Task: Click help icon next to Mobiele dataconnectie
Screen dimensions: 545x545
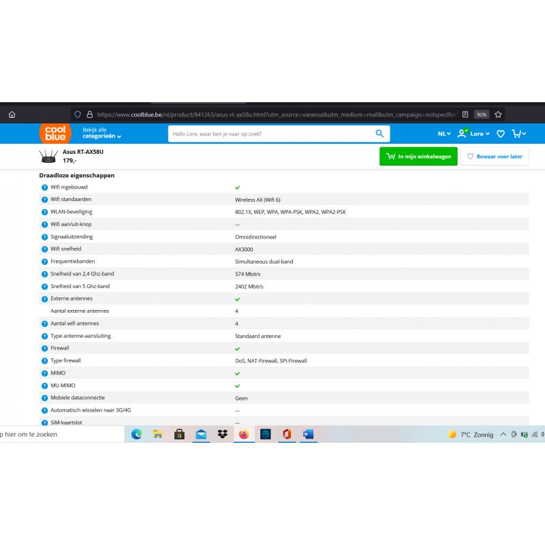Action: [x=44, y=399]
